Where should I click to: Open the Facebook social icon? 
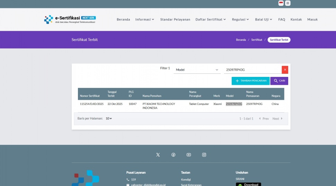pos(173,155)
